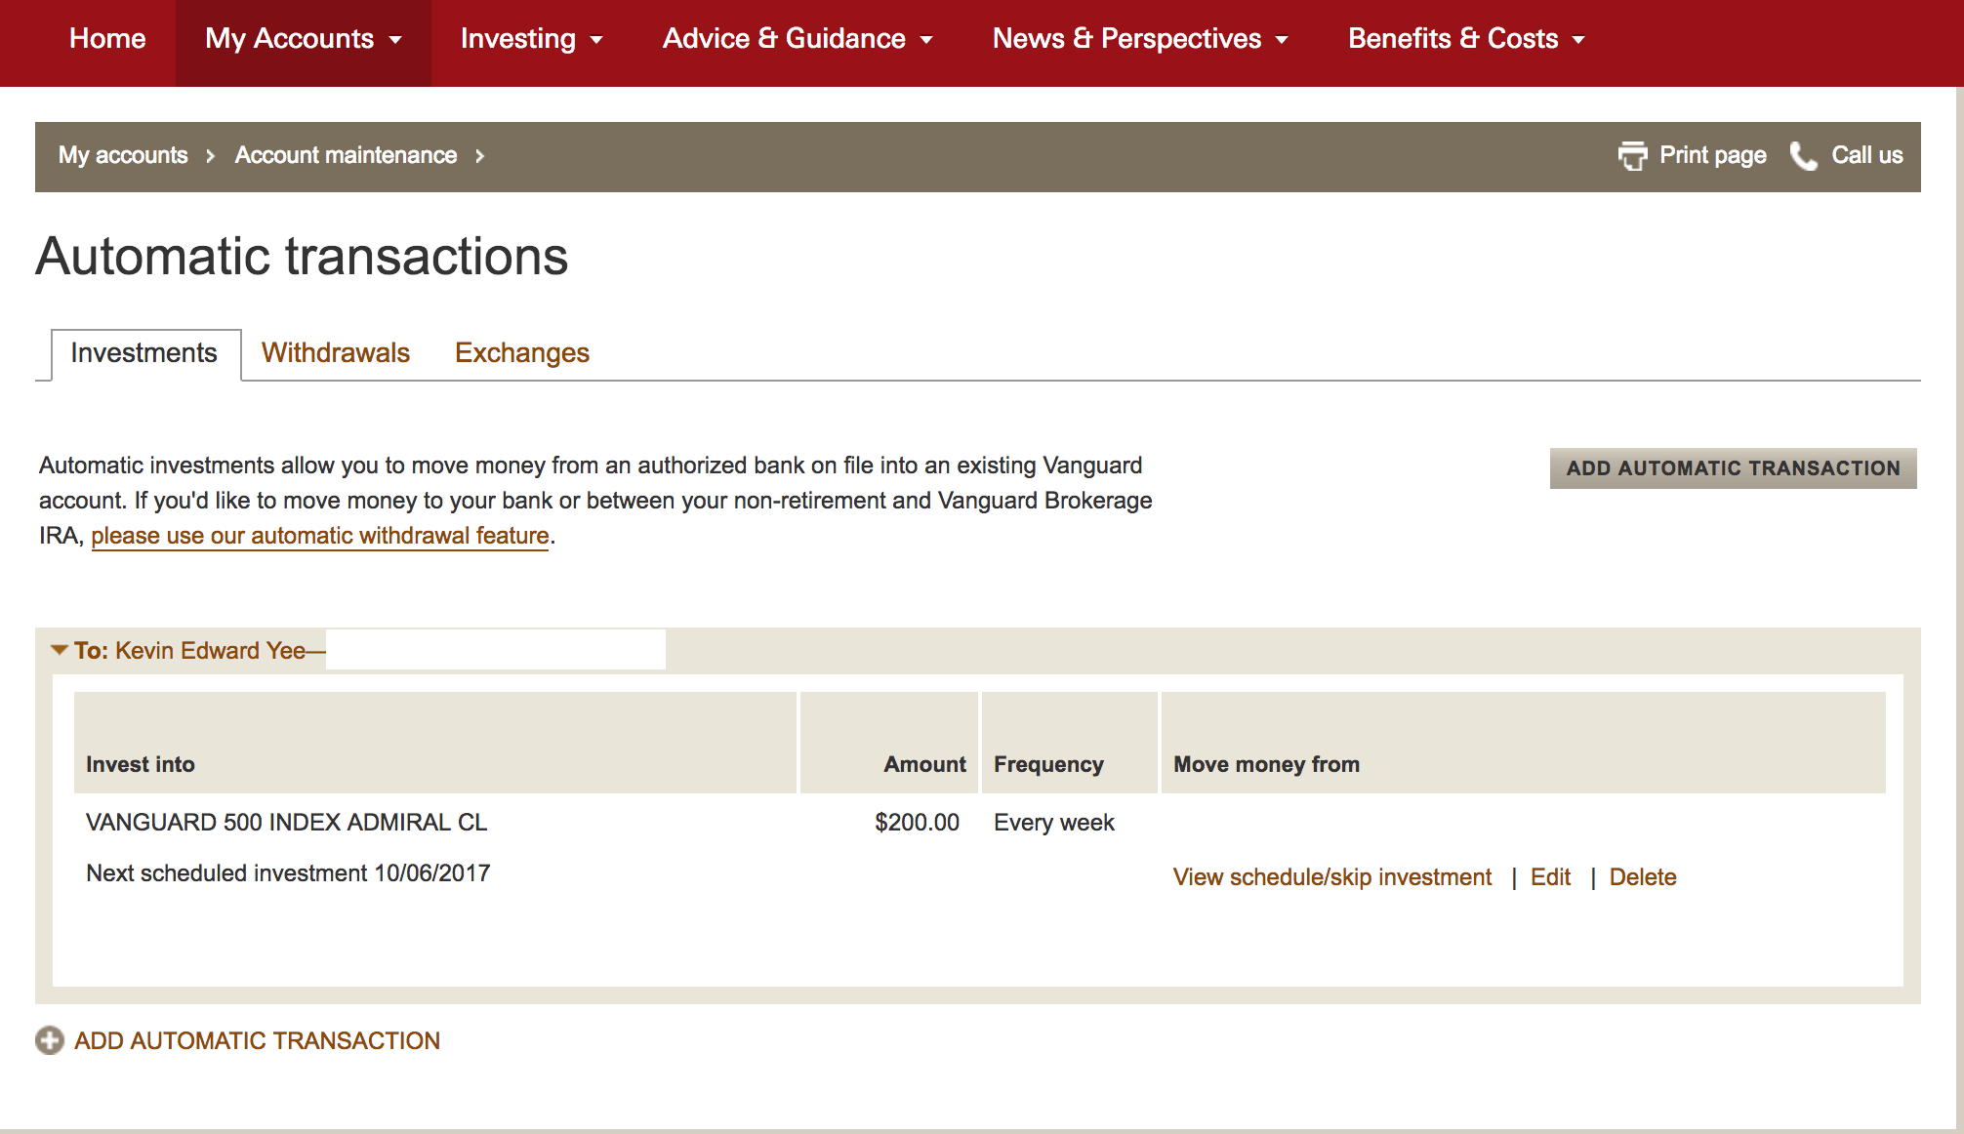This screenshot has width=1964, height=1134.
Task: Click View schedule/skip investment link
Action: [1332, 877]
